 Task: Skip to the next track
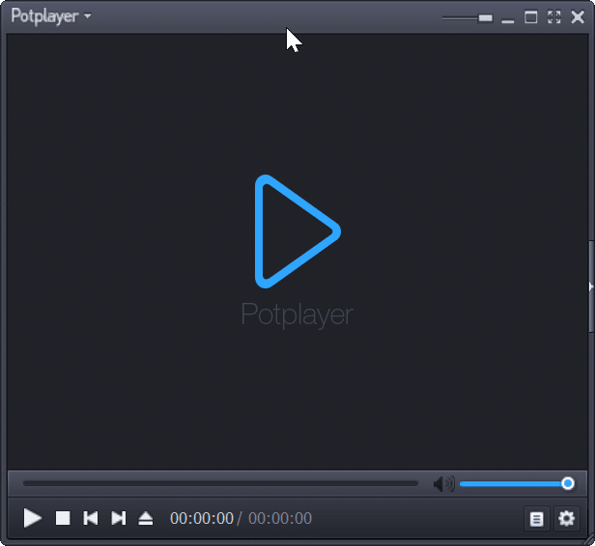(x=119, y=518)
